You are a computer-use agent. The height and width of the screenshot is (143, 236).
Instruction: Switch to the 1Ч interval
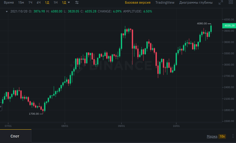[30, 2]
